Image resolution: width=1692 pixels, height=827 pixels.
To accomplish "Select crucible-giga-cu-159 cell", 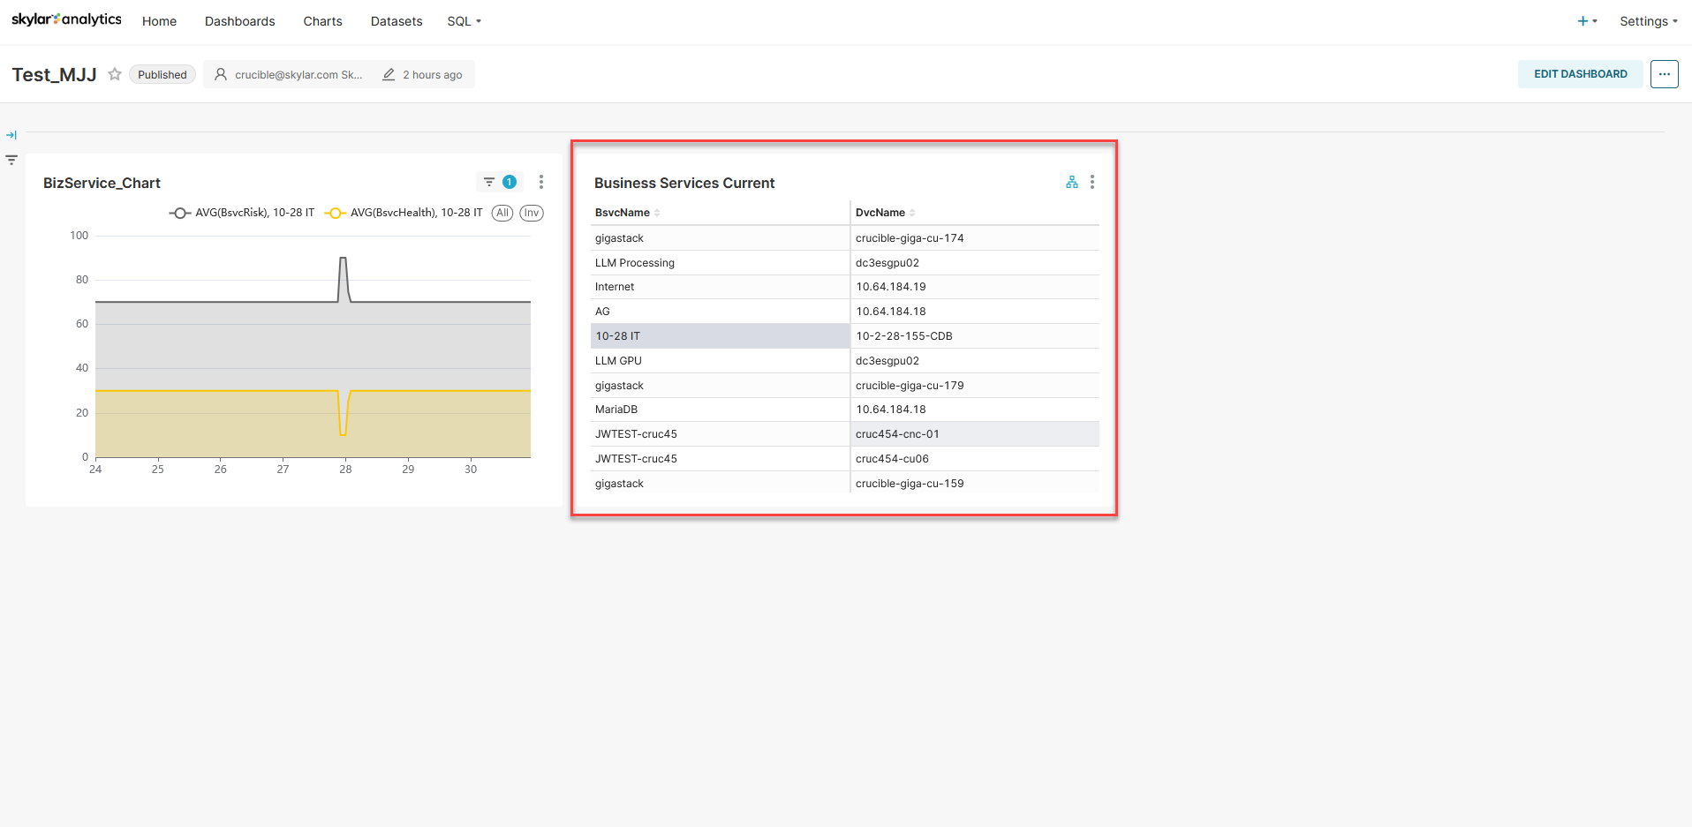I will coord(975,484).
